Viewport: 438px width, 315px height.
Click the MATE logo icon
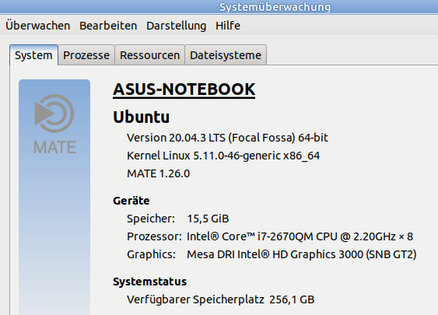coord(54,124)
